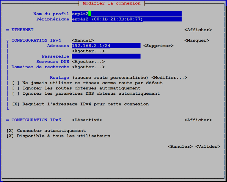Add another address using Ajouter under Adresses
227x182 pixels.
(x=88, y=51)
